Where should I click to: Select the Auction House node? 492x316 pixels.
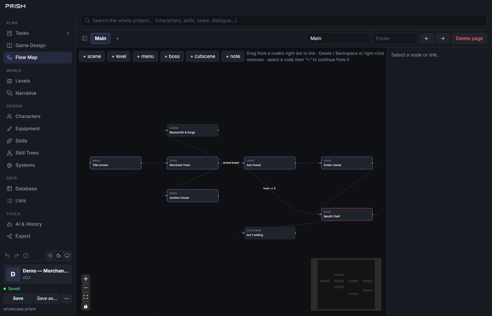[x=193, y=196]
